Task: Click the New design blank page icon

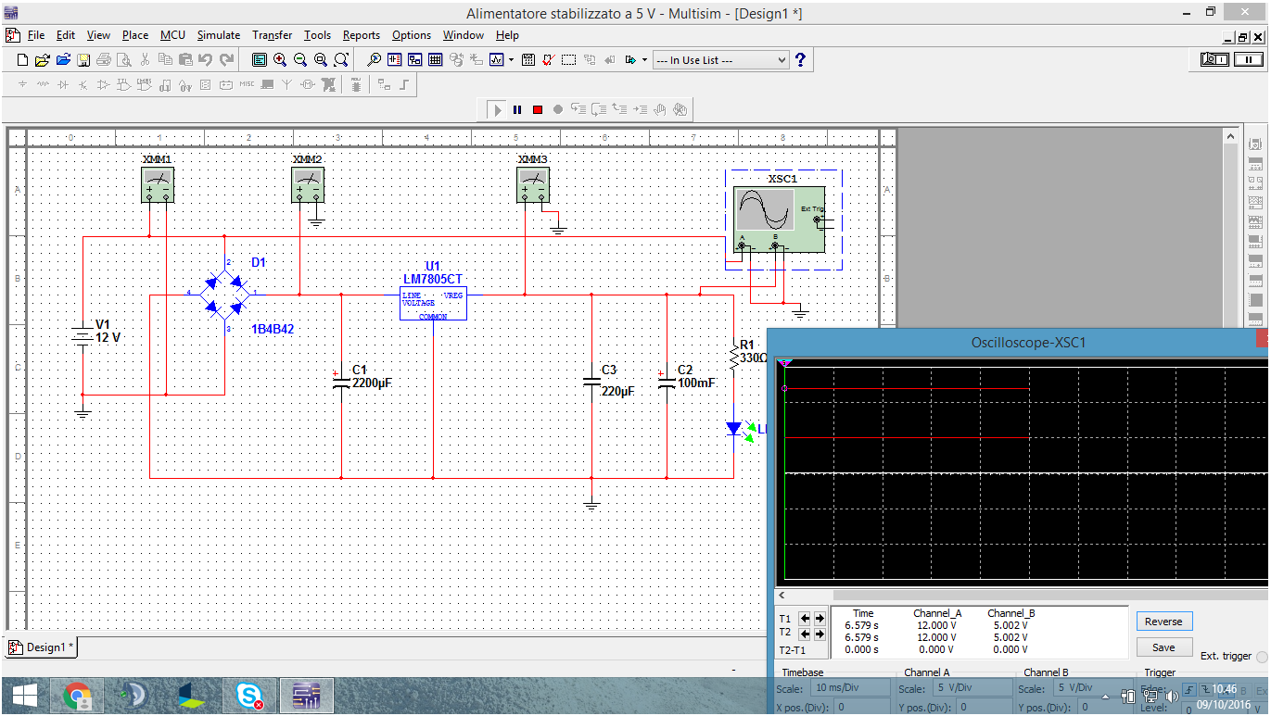Action: [x=23, y=60]
